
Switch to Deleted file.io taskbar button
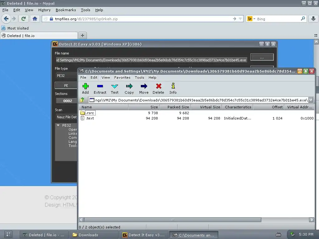click(44, 235)
